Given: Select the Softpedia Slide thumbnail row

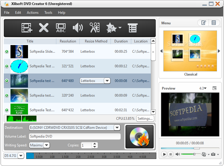Looking at the screenshot, I should 77,52.
